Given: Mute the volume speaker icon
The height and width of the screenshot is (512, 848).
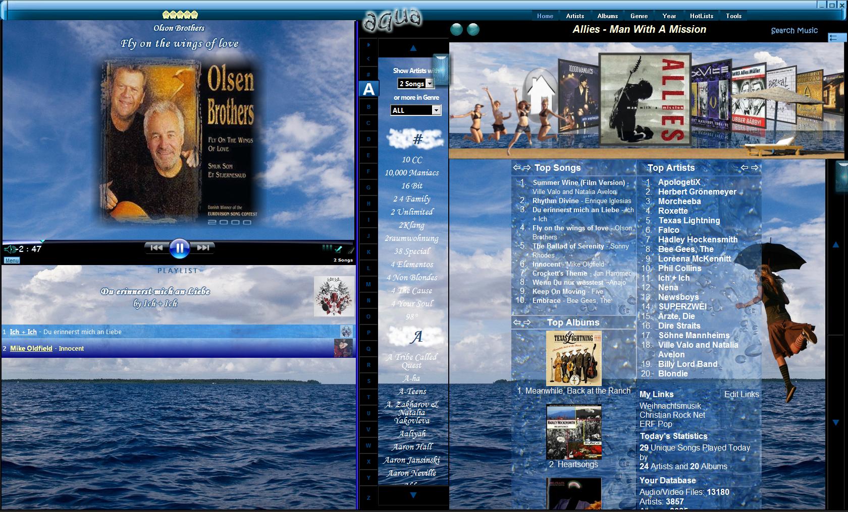Looking at the screenshot, I should (10, 249).
